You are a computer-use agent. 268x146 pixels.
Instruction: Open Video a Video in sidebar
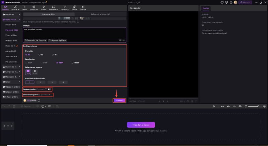pyautogui.click(x=11, y=35)
